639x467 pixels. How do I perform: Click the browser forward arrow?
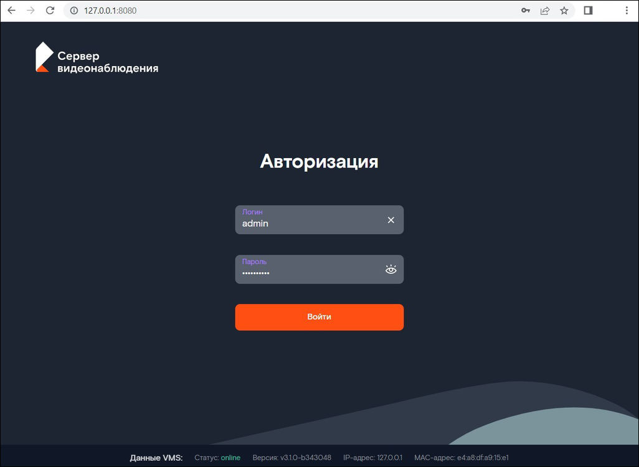(31, 11)
